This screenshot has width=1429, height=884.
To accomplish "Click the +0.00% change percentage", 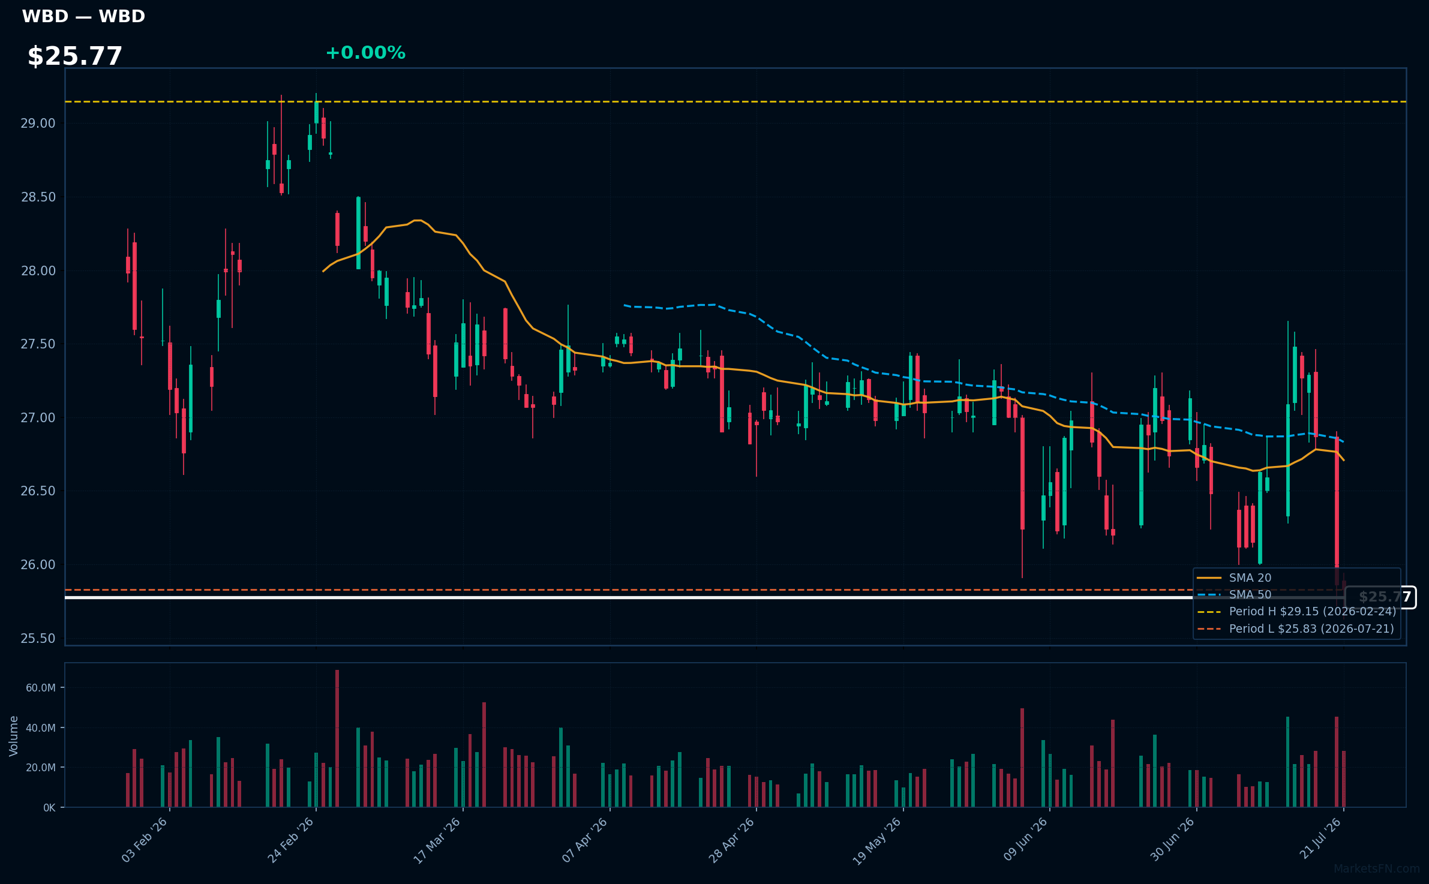I will tap(365, 53).
